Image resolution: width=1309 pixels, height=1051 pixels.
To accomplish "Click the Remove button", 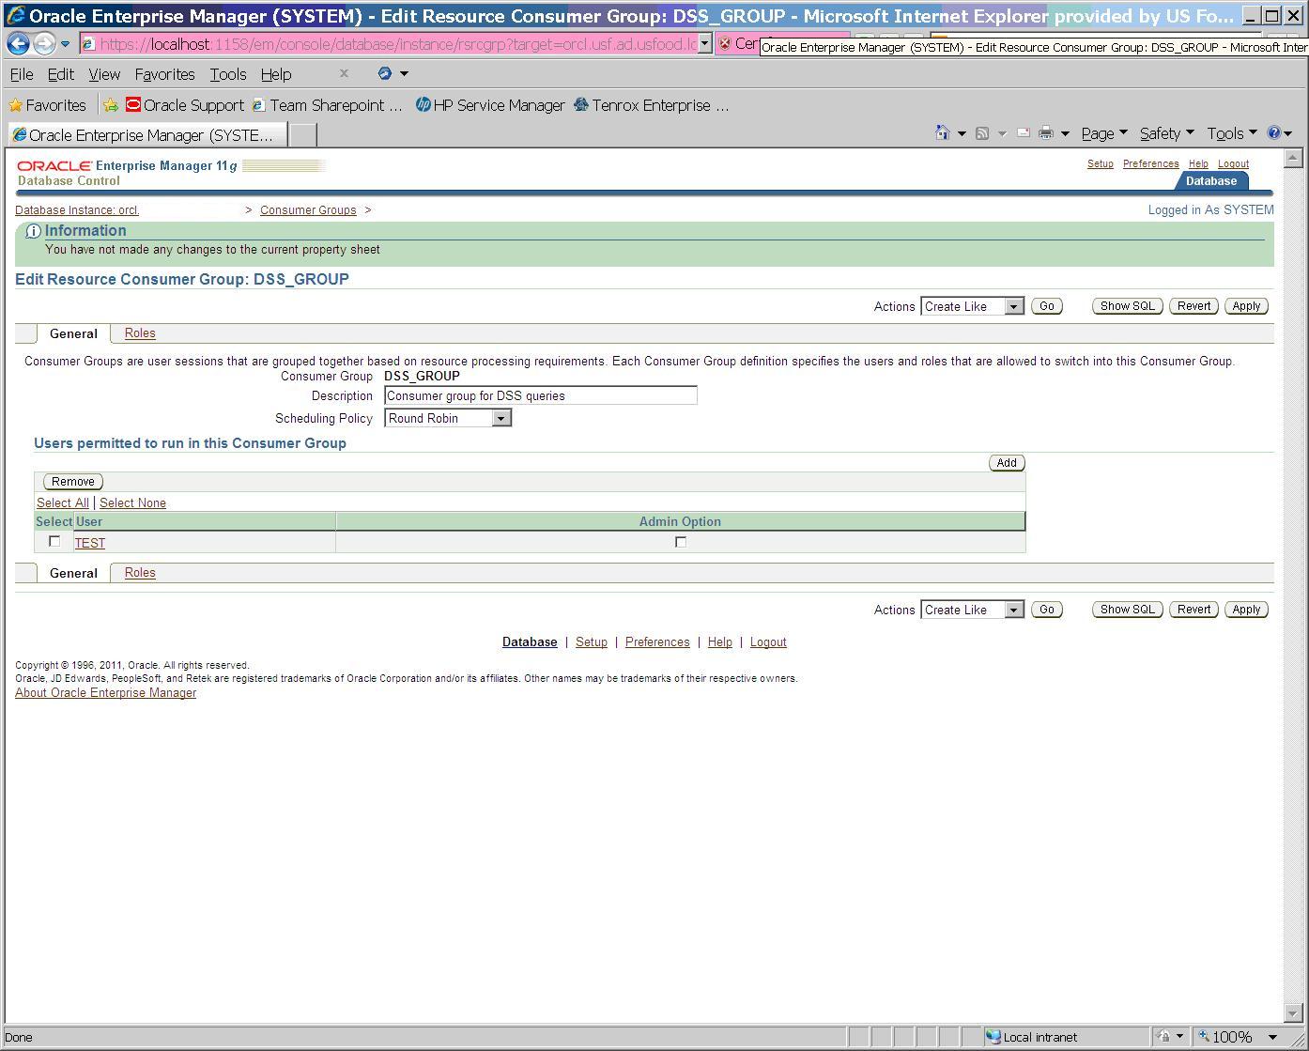I will (72, 482).
